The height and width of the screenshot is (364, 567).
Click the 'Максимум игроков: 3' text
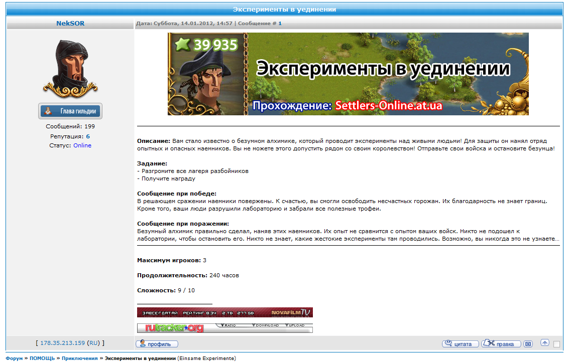pos(172,260)
